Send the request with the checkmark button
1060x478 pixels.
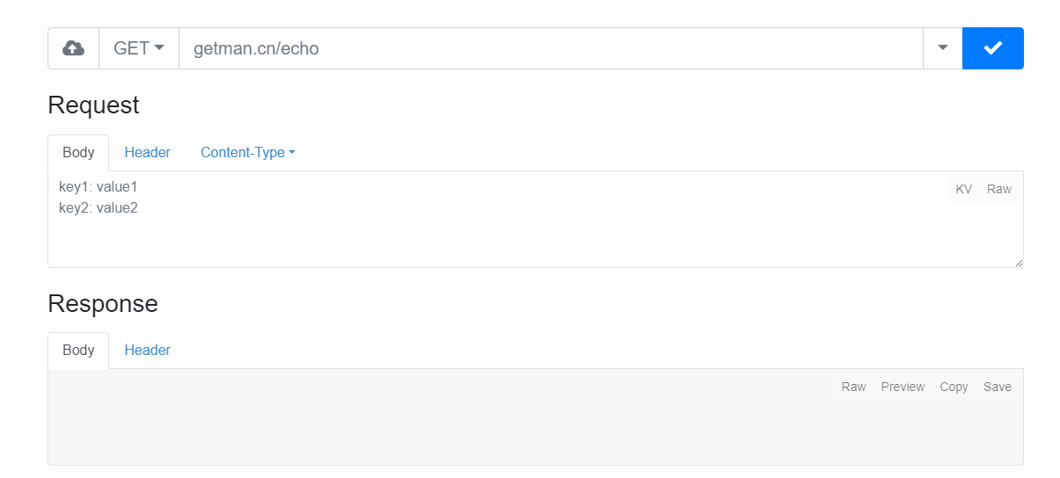[x=993, y=48]
